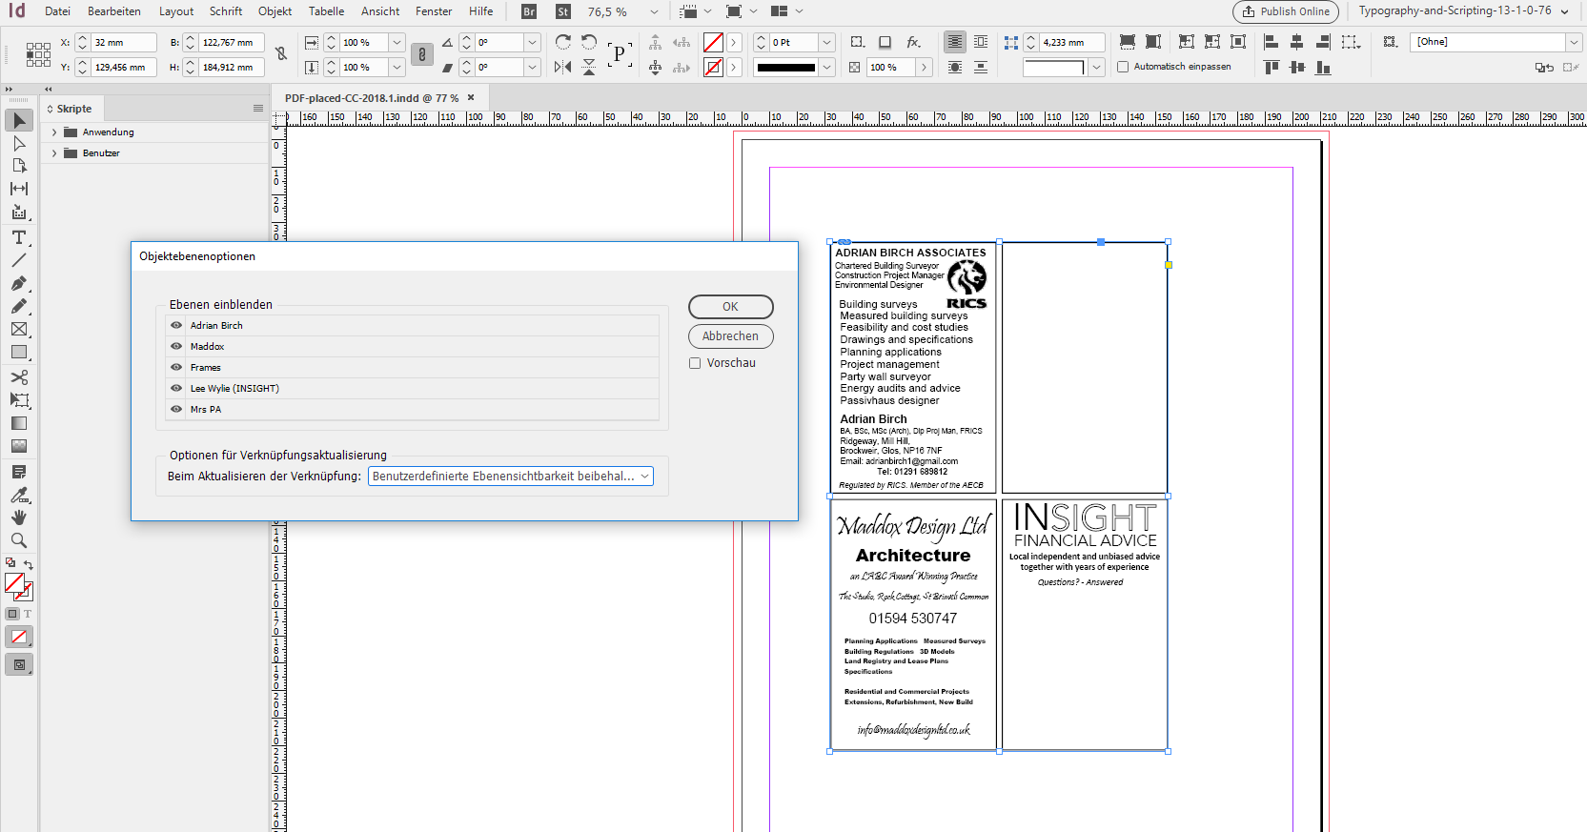Image resolution: width=1587 pixels, height=832 pixels.
Task: Open the Skripte panel menu
Action: pyautogui.click(x=257, y=109)
